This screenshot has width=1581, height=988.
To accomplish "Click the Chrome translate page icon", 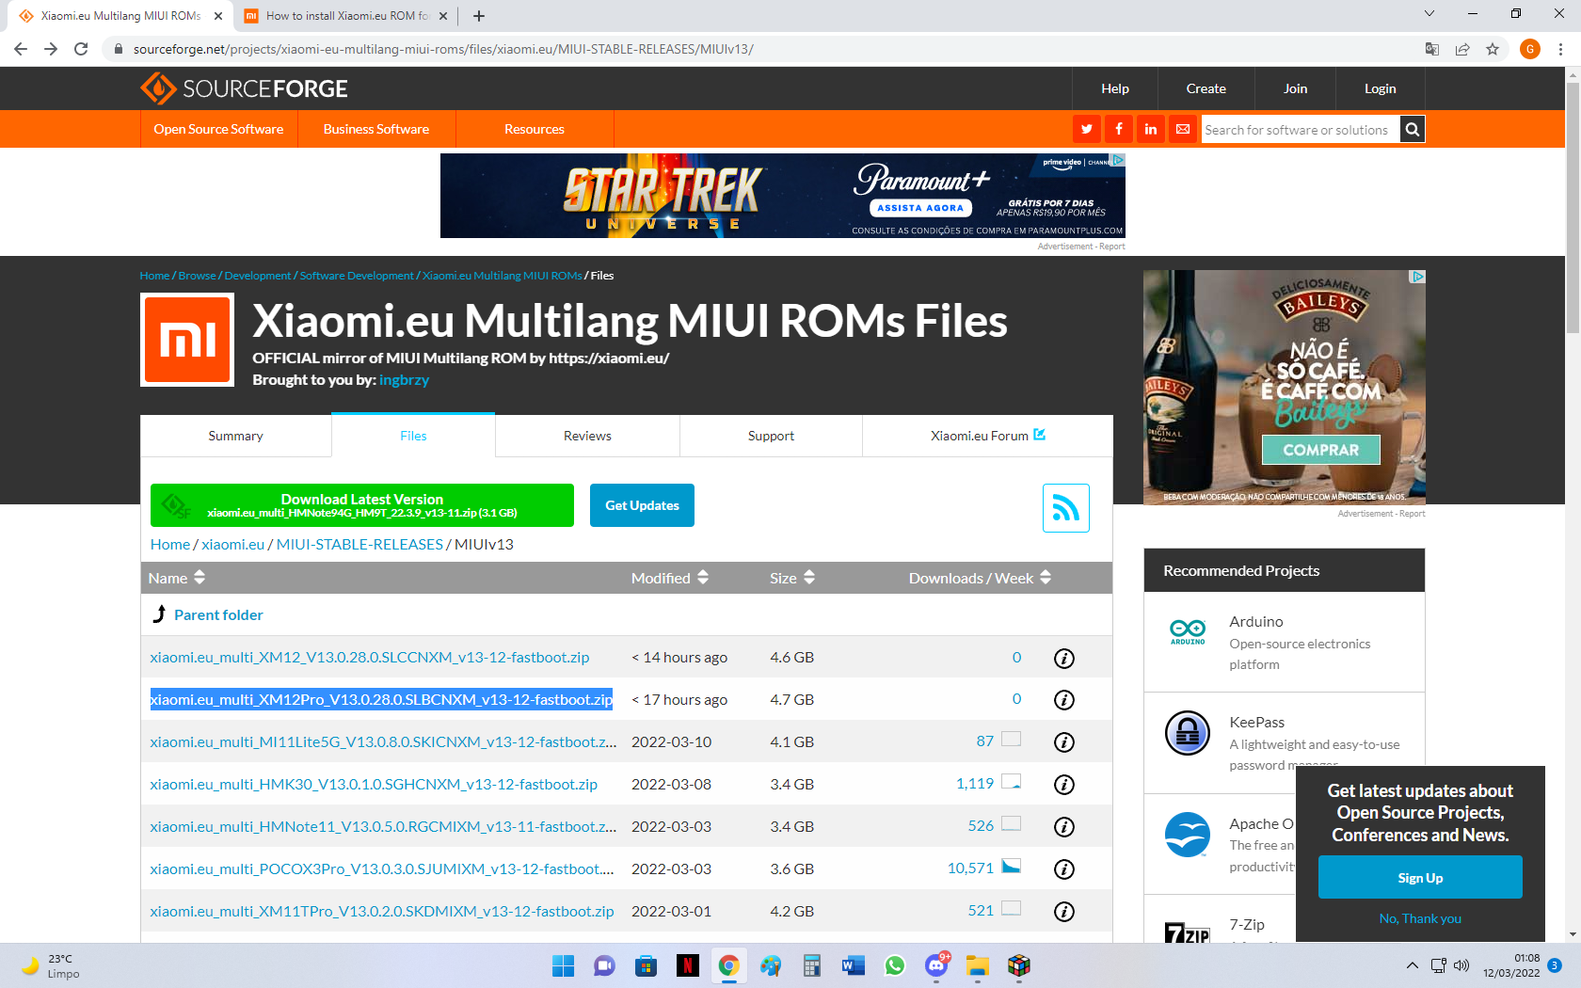I will tap(1431, 49).
